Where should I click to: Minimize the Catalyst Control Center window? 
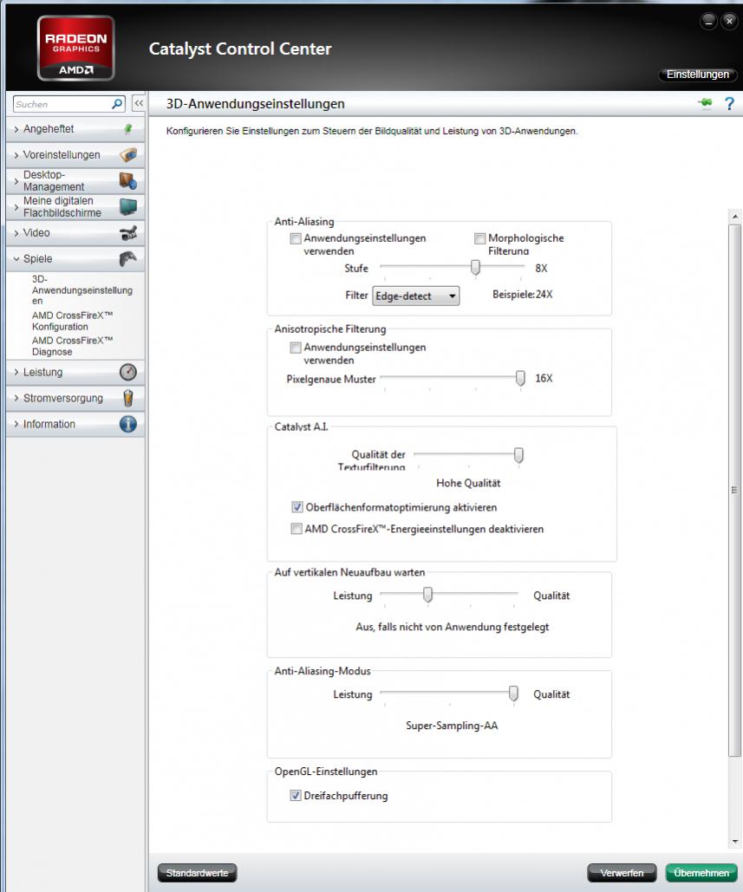coord(708,22)
